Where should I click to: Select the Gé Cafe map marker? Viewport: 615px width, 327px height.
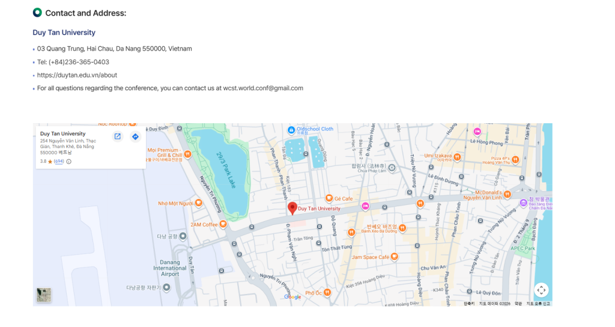tap(329, 198)
